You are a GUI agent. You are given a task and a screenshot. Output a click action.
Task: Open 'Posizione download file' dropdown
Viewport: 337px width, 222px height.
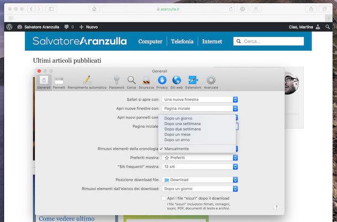pos(200,180)
